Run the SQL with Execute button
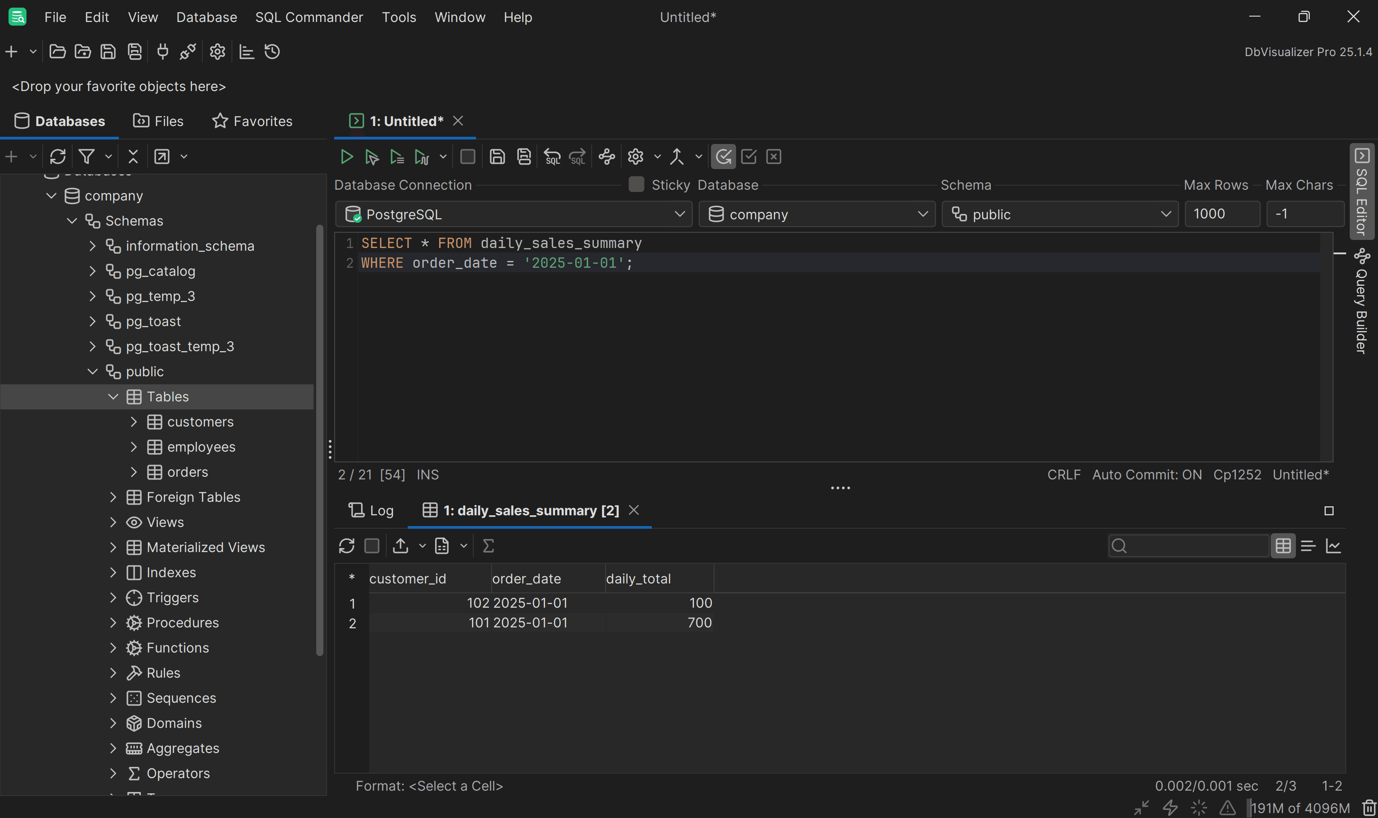The height and width of the screenshot is (818, 1378). coord(346,157)
